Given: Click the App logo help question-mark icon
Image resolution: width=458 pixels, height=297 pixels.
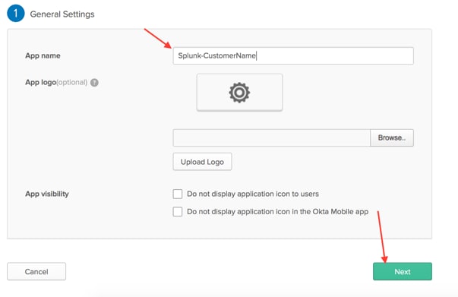Looking at the screenshot, I should point(94,83).
